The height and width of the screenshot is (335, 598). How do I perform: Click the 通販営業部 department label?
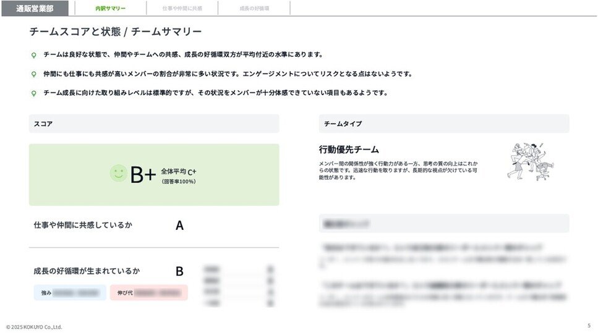35,9
